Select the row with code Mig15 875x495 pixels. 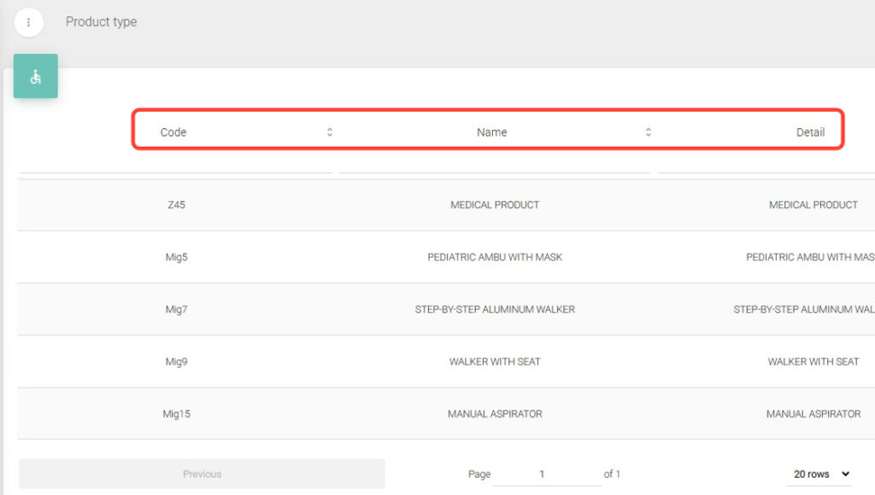pyautogui.click(x=175, y=414)
